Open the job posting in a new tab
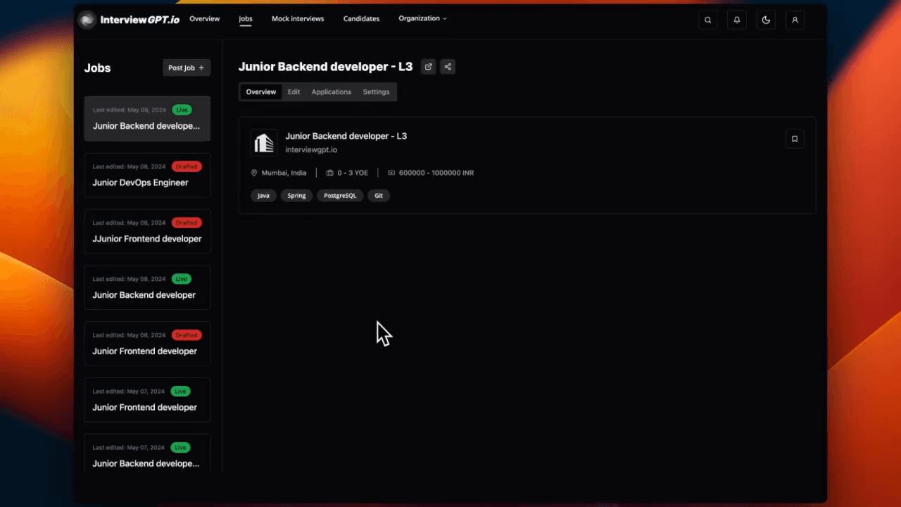The height and width of the screenshot is (507, 901). pos(428,66)
